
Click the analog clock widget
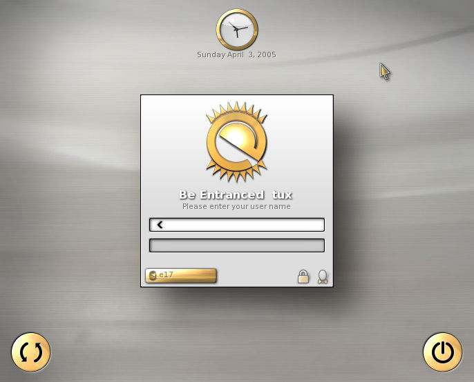click(x=237, y=30)
